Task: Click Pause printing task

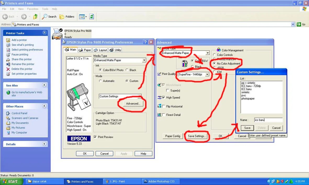Action: 20,55
